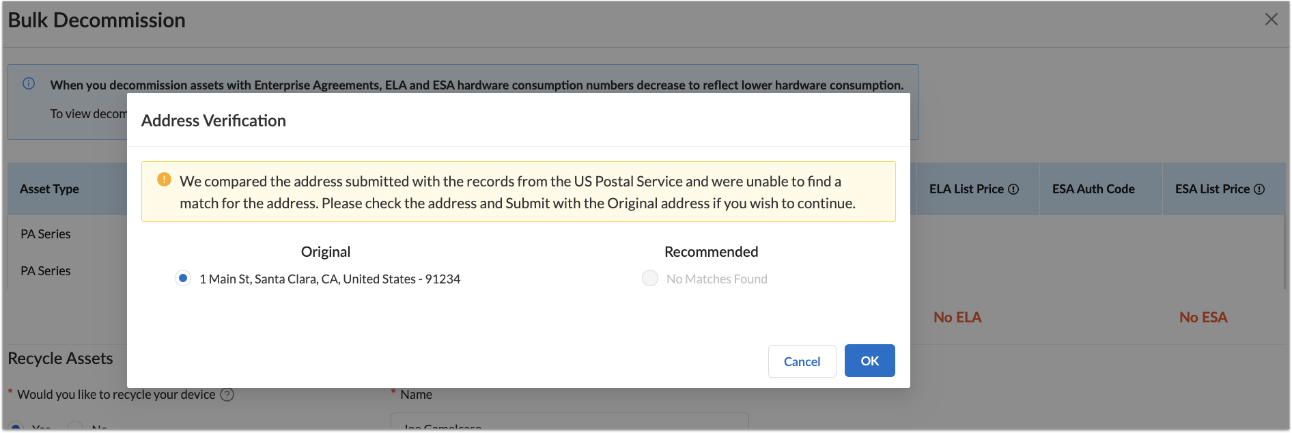Select the first PA Series row
The height and width of the screenshot is (433, 1292).
tap(46, 234)
